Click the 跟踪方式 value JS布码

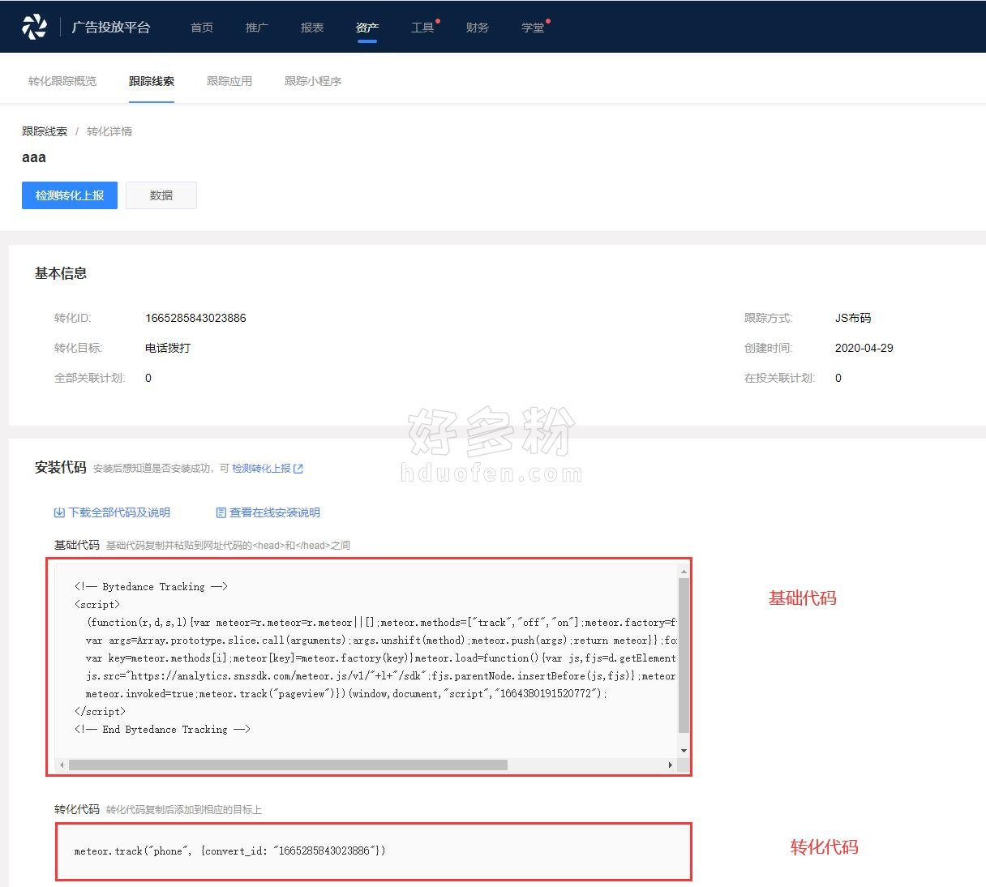[853, 318]
